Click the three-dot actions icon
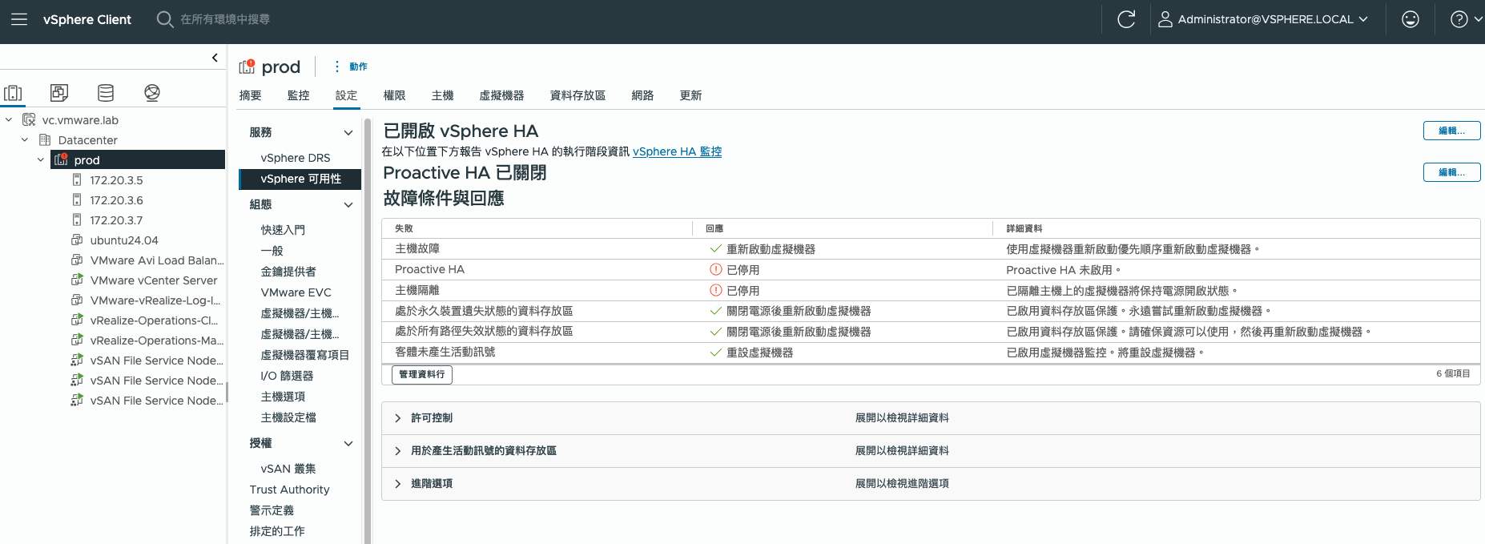 [x=337, y=66]
